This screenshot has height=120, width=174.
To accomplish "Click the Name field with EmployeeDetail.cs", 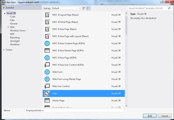I will click(x=75, y=110).
